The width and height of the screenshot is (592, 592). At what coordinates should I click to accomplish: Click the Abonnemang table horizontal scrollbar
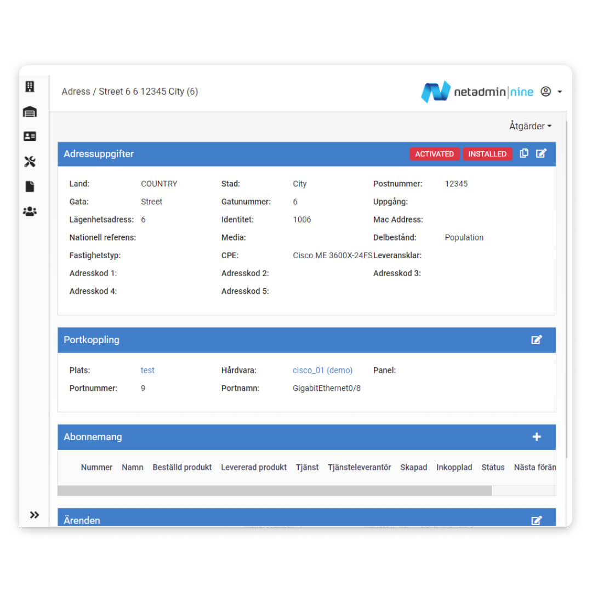point(274,491)
